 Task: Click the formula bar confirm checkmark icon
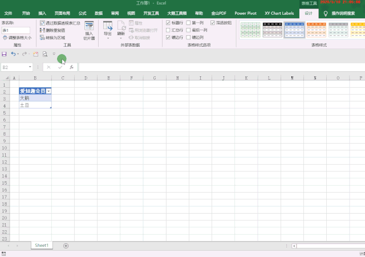coord(60,67)
